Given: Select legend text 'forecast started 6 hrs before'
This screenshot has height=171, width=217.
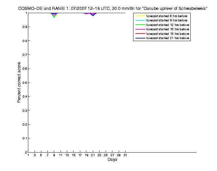Looking at the screenshot, I should pyautogui.click(x=168, y=16).
